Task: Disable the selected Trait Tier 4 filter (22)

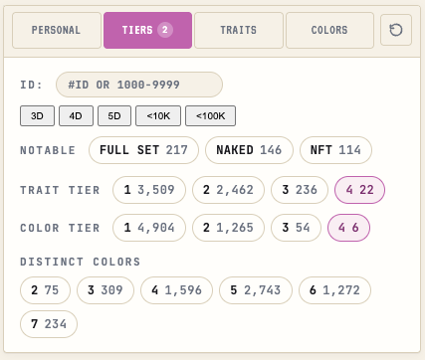Action: [360, 190]
